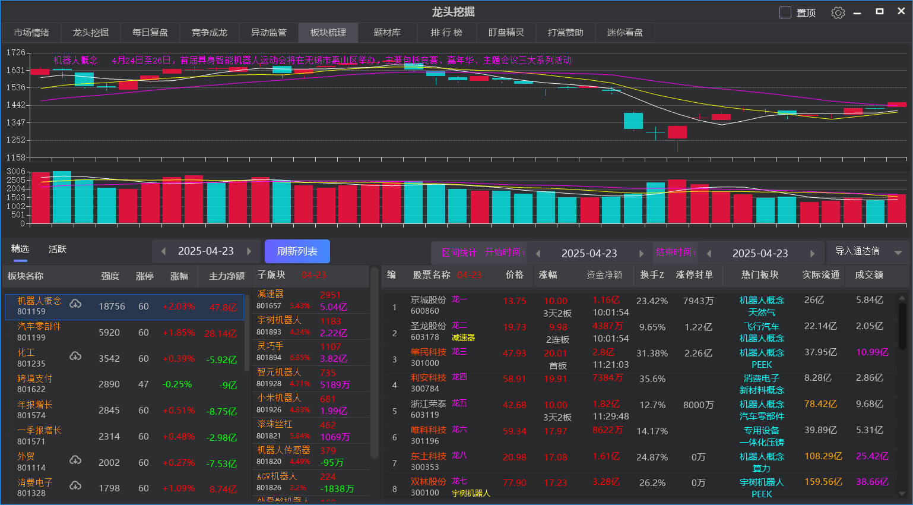Click the 结束时间 date field
Image resolution: width=913 pixels, height=505 pixels.
760,254
